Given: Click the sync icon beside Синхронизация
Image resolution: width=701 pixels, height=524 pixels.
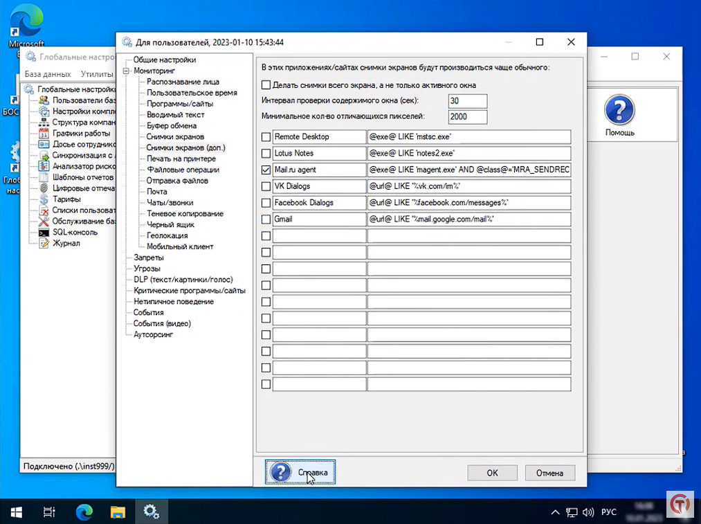Looking at the screenshot, I should tap(44, 155).
